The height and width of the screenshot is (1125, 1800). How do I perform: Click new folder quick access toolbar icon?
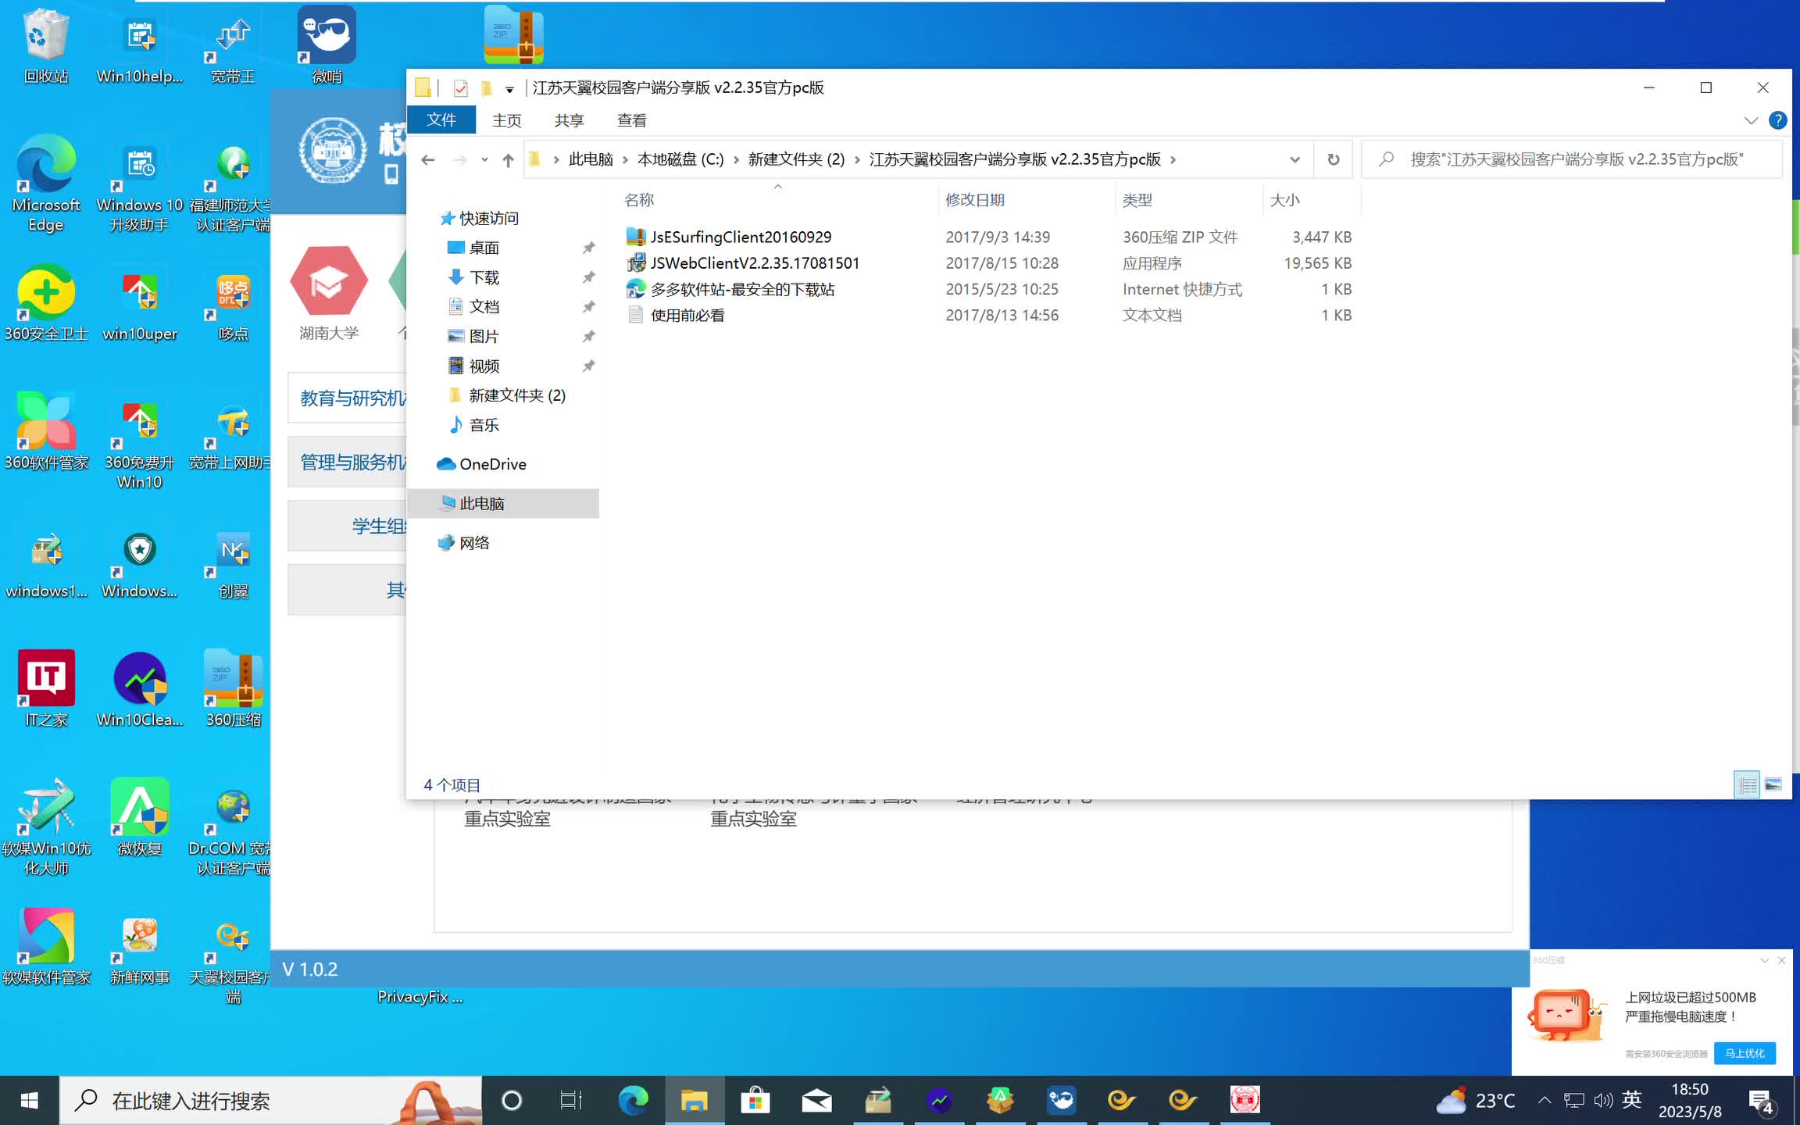[486, 88]
